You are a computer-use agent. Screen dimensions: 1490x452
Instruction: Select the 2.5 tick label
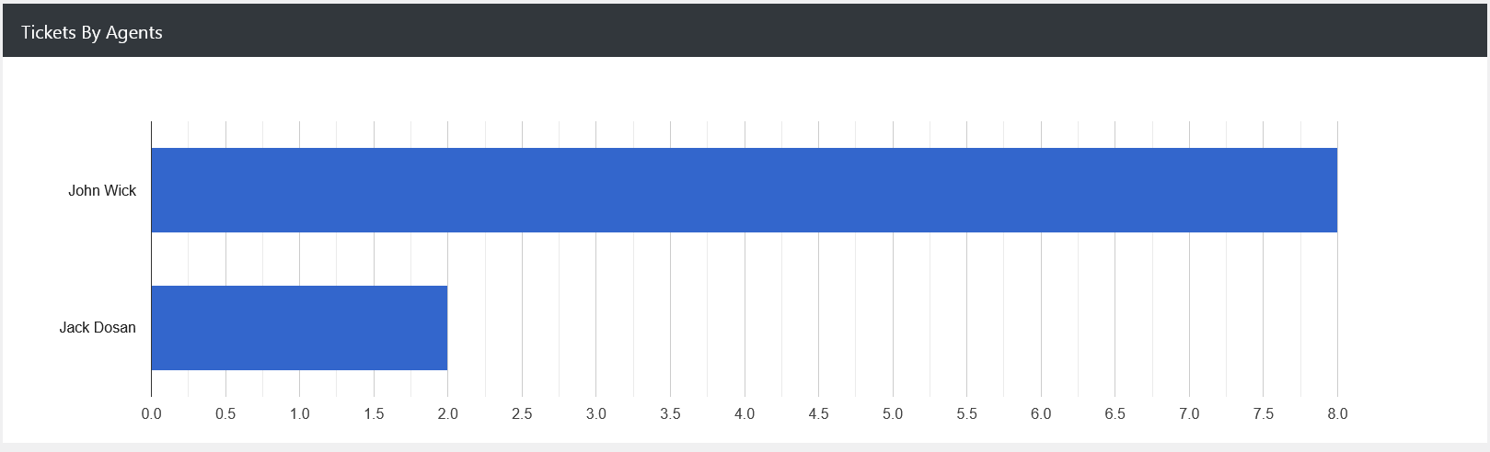522,413
